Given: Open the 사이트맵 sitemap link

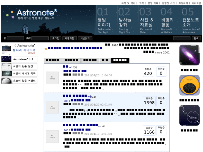Looking at the screenshot, I should click(x=196, y=3).
